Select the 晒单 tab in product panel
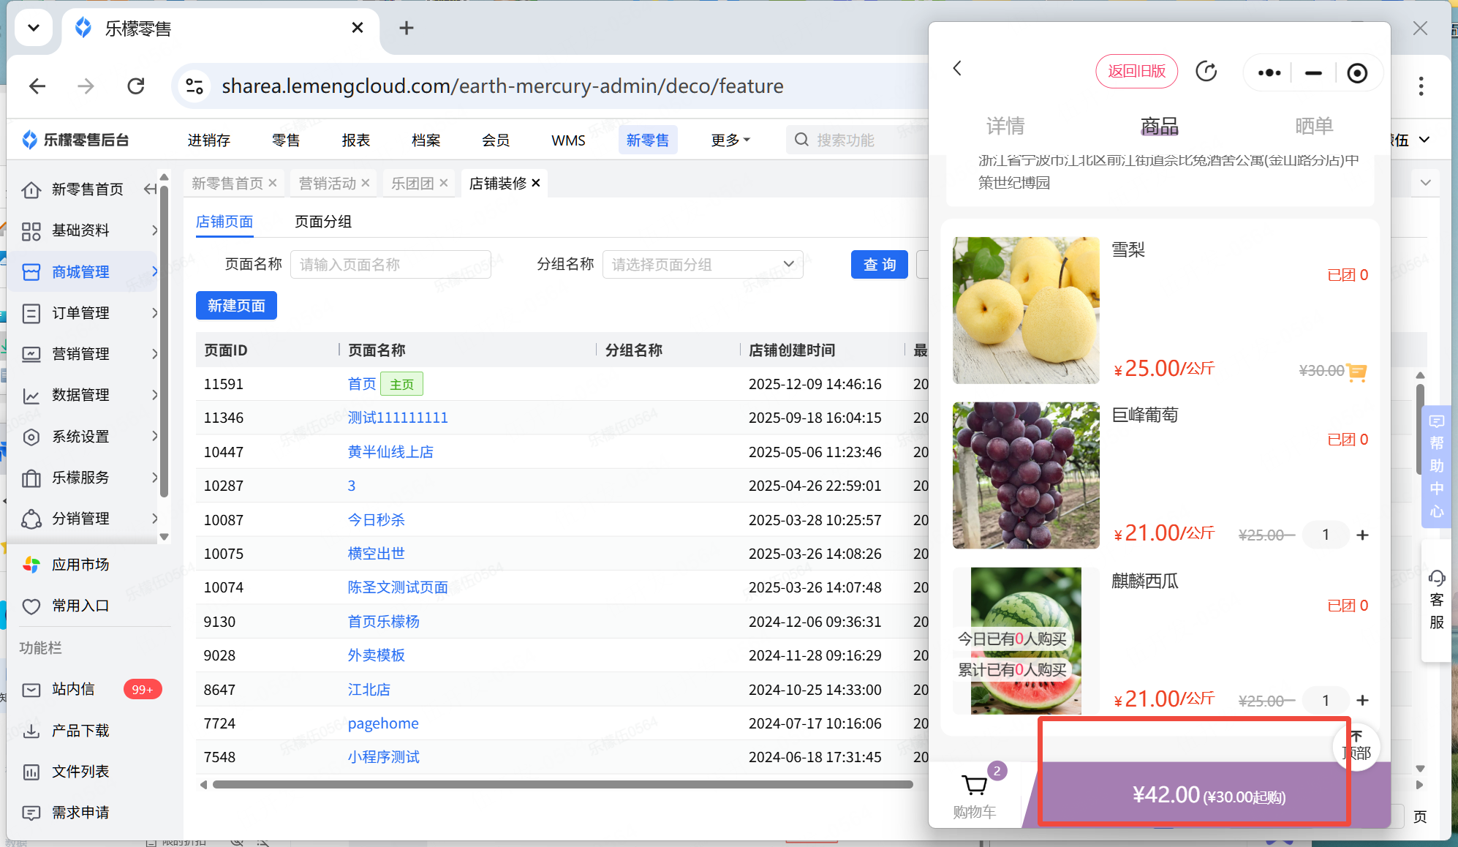This screenshot has width=1458, height=847. tap(1313, 126)
